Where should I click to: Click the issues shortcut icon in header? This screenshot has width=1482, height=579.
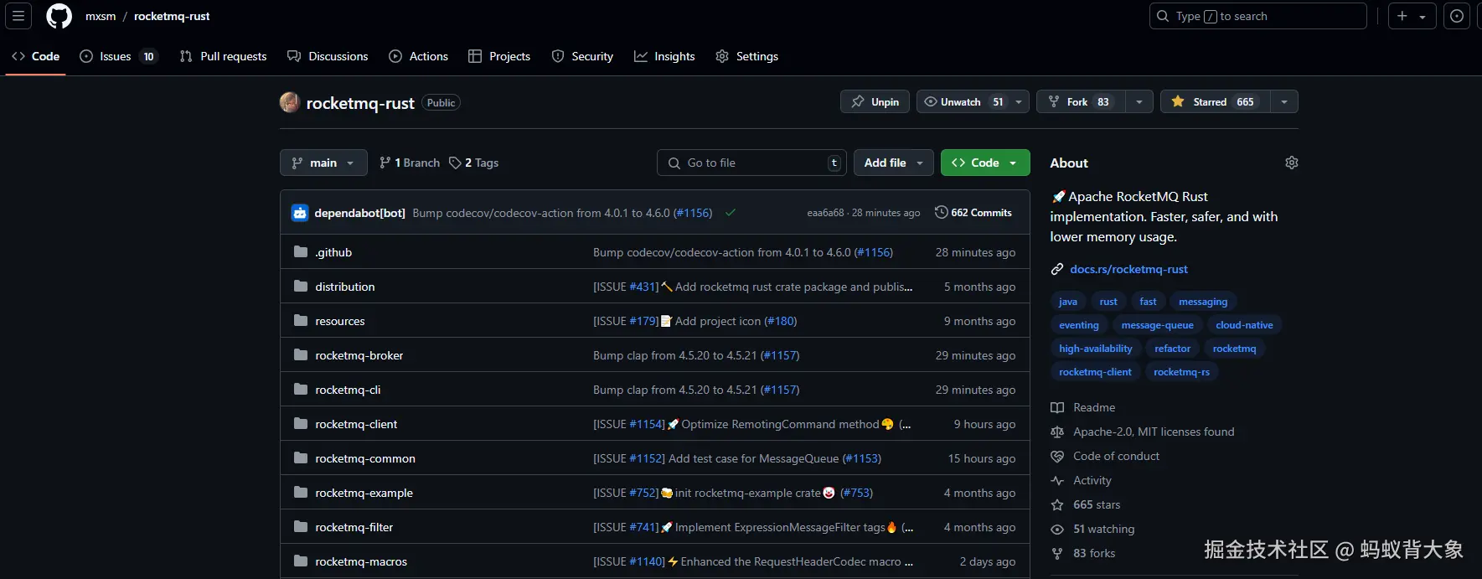pos(1457,16)
